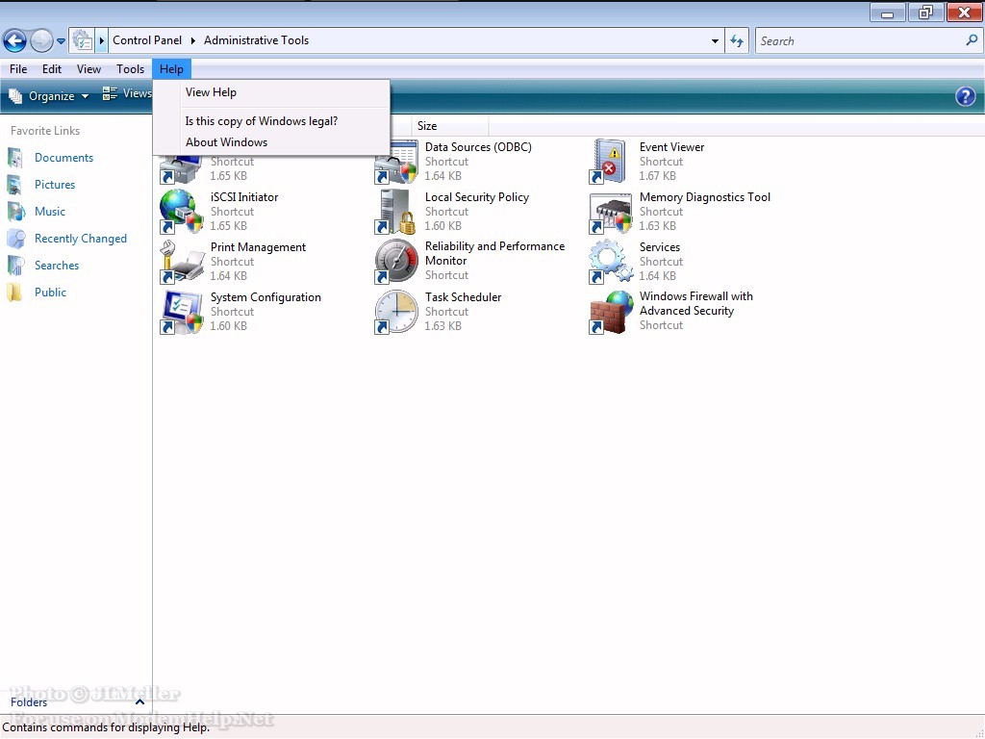Open Documents favorite link
The height and width of the screenshot is (739, 985).
(64, 158)
